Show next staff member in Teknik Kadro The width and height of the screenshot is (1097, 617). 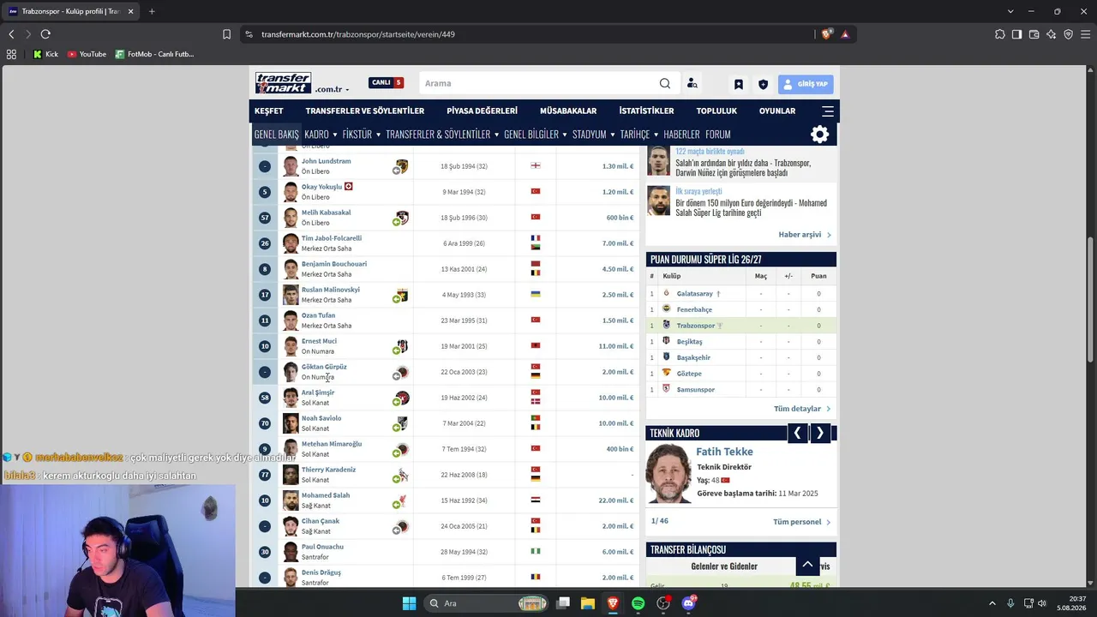820,433
